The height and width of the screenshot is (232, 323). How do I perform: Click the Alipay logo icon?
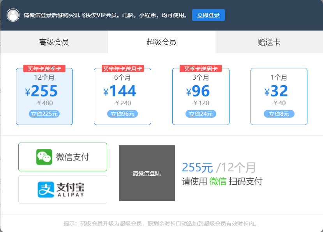click(x=46, y=190)
